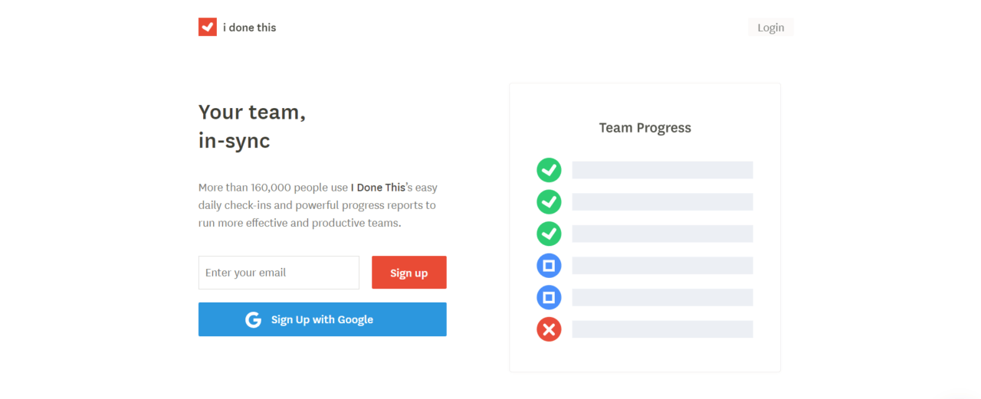Image resolution: width=981 pixels, height=399 pixels.
Task: Click the "i done this" brand name
Action: pos(249,28)
